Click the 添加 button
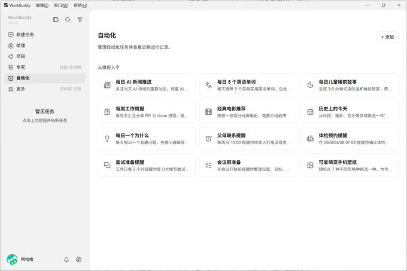 click(387, 37)
